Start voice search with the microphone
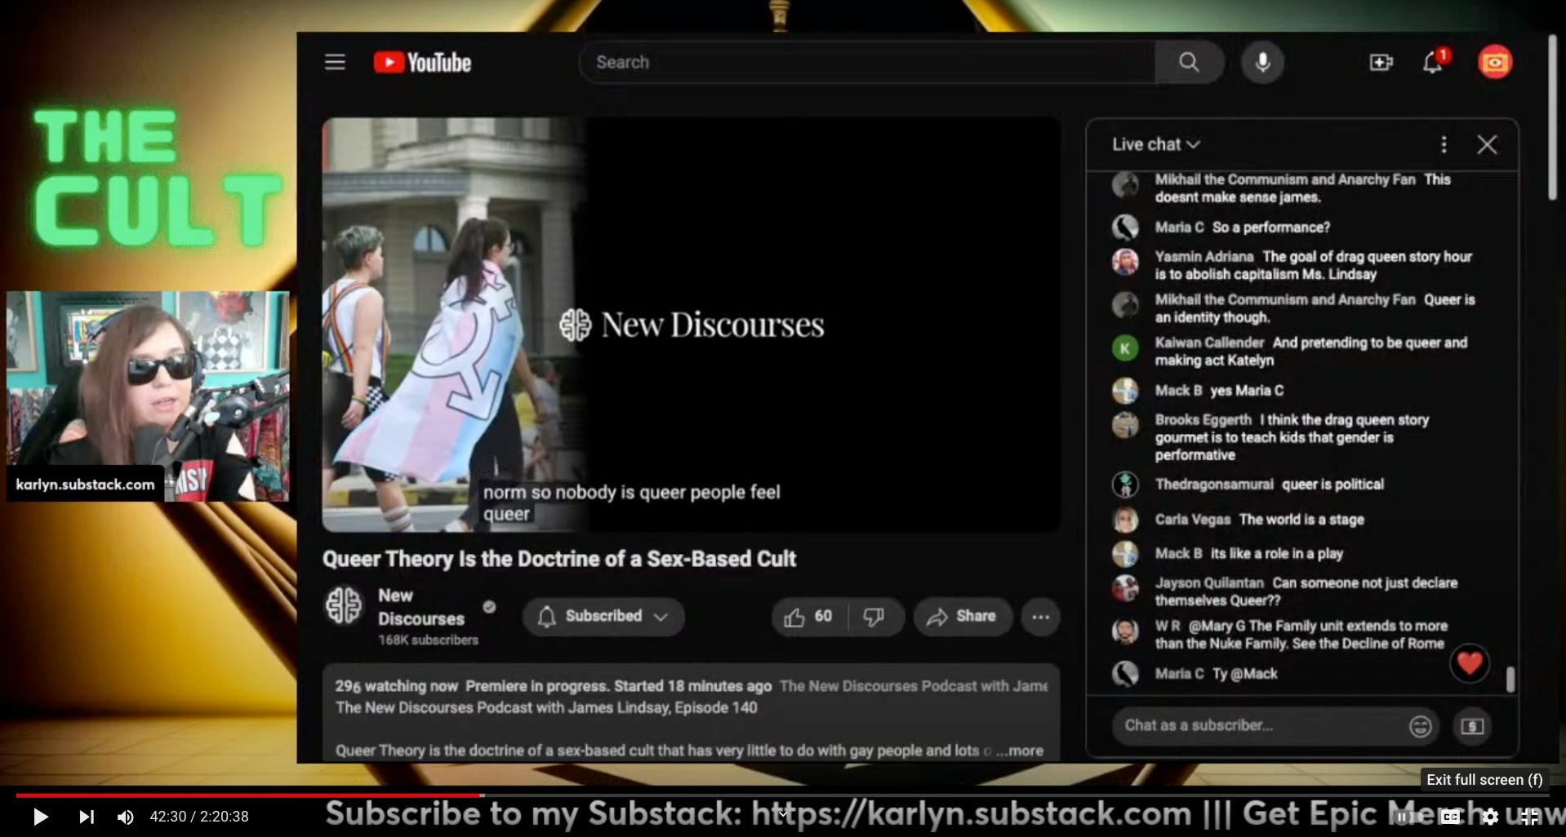This screenshot has width=1566, height=837. (1262, 62)
